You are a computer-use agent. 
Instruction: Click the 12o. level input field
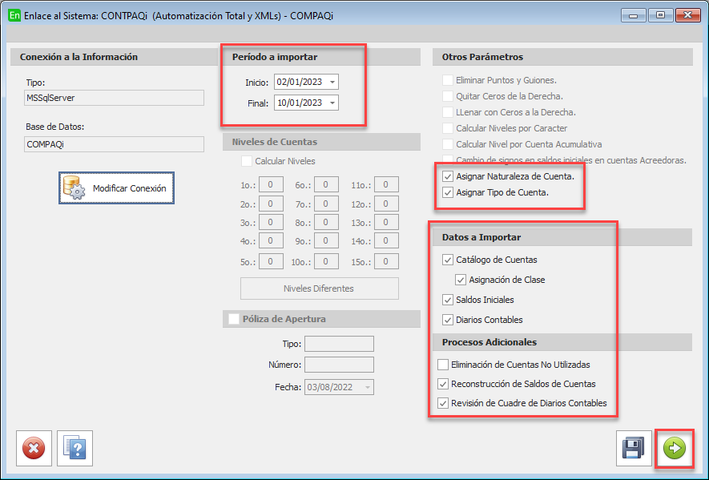386,204
